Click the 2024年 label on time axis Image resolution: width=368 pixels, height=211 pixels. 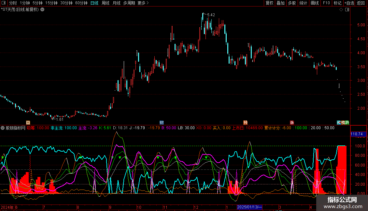[x=7, y=207]
